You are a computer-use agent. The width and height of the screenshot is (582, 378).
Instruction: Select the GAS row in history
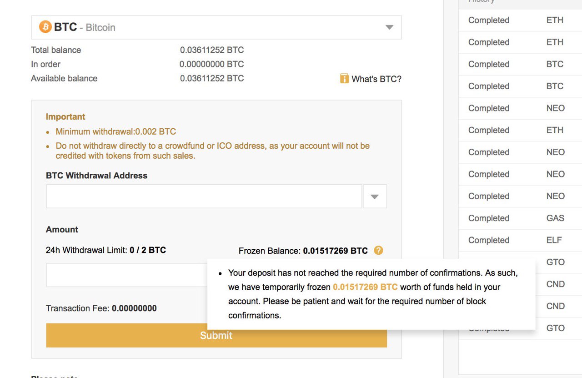click(x=520, y=218)
